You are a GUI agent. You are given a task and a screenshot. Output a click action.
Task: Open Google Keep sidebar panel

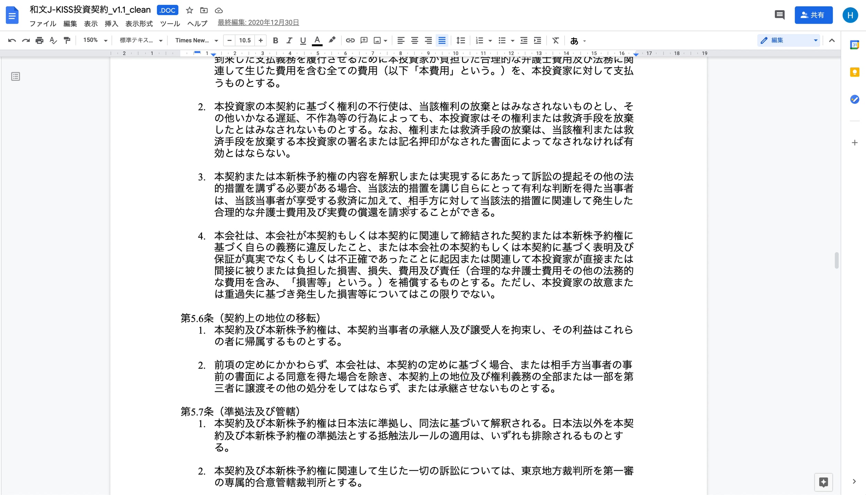tap(854, 72)
